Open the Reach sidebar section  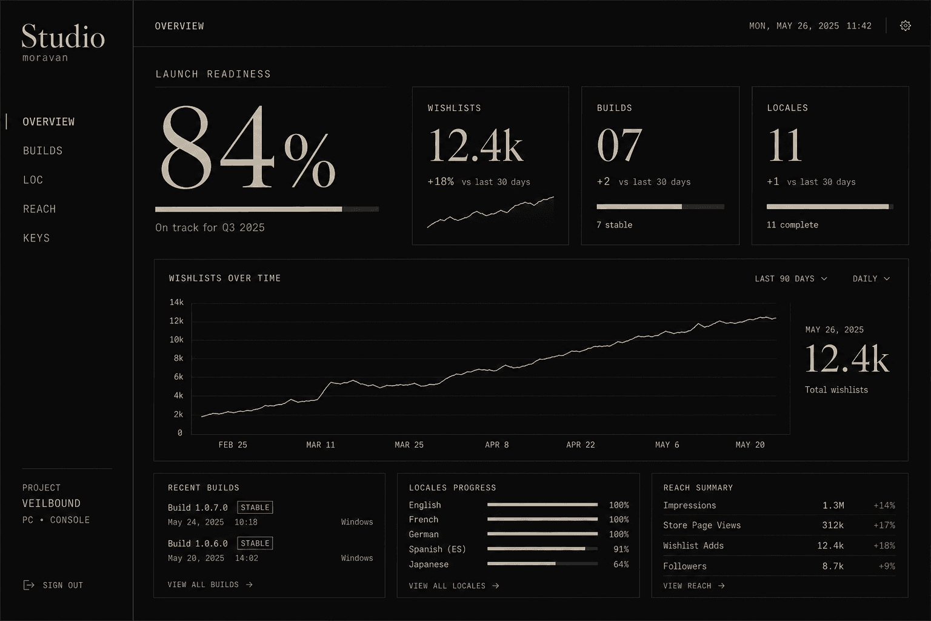coord(39,209)
